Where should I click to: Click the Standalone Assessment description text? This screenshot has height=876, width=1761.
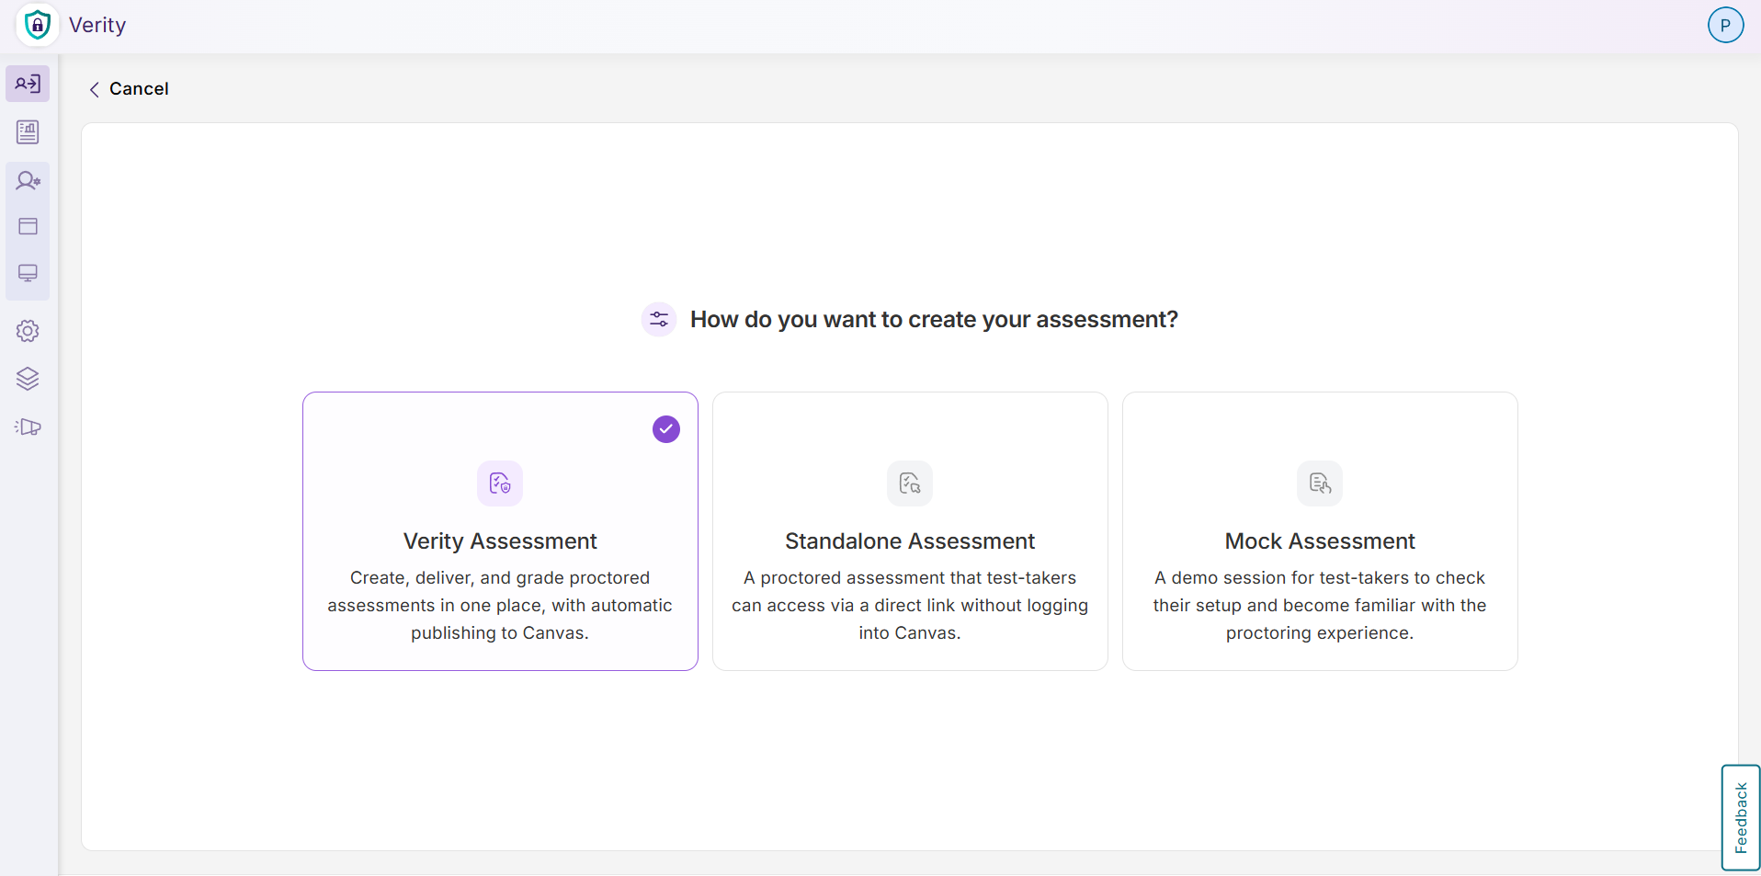(x=910, y=606)
